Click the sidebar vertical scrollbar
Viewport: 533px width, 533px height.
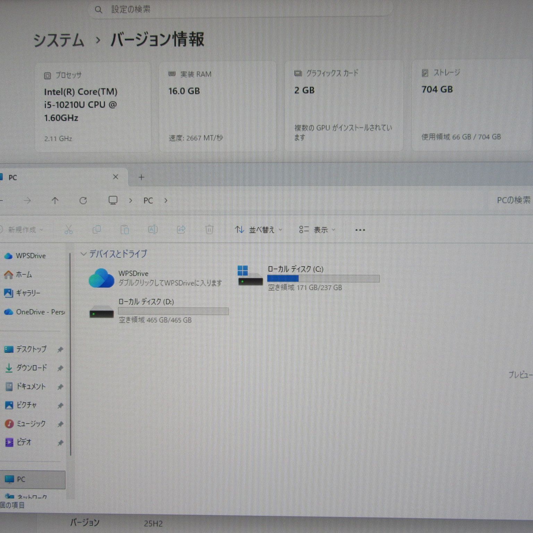click(70, 354)
